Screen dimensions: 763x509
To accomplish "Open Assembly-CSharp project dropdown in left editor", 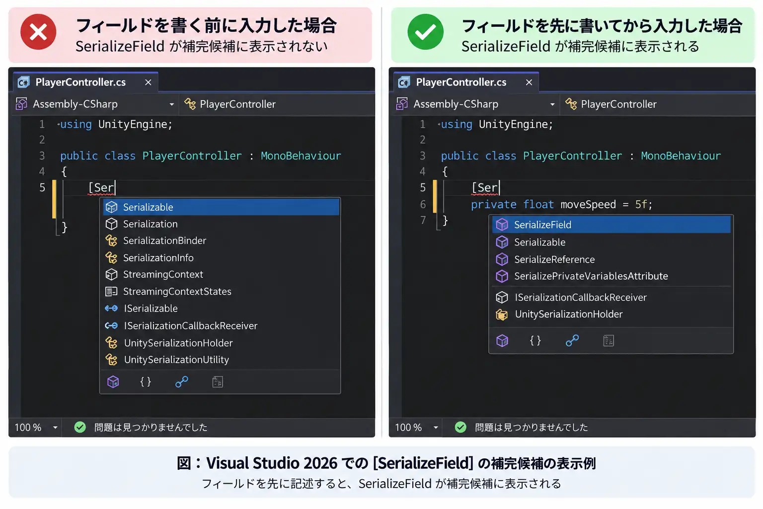I will pos(95,104).
